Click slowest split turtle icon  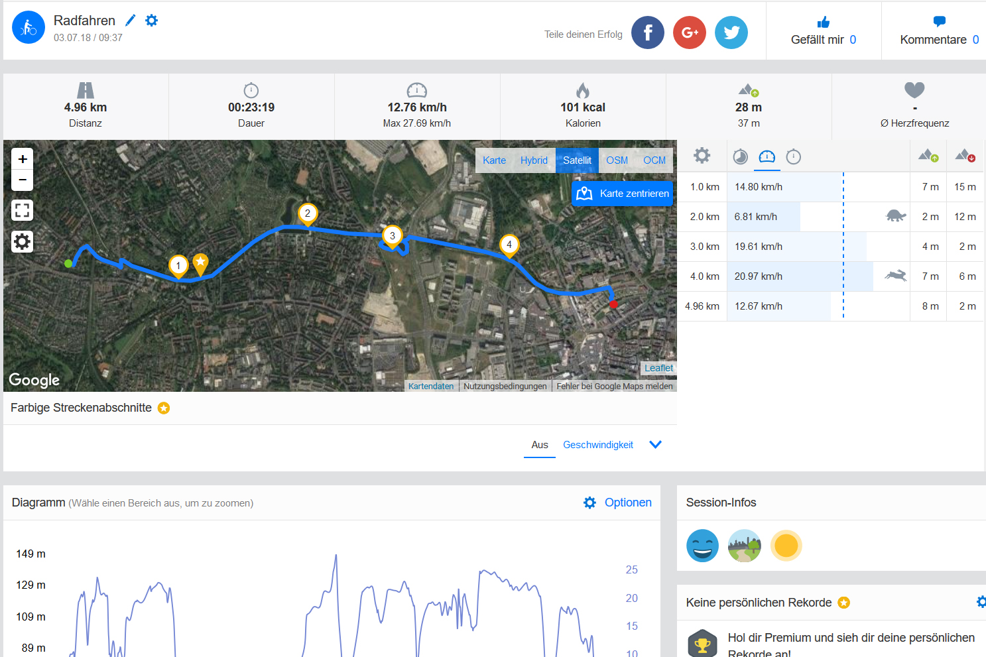click(x=896, y=215)
